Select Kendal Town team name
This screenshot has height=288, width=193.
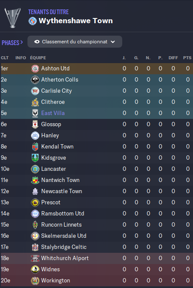click(57, 146)
